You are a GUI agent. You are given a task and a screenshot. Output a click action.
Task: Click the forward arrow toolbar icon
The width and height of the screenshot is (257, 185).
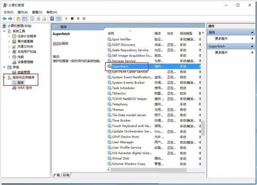click(10, 19)
